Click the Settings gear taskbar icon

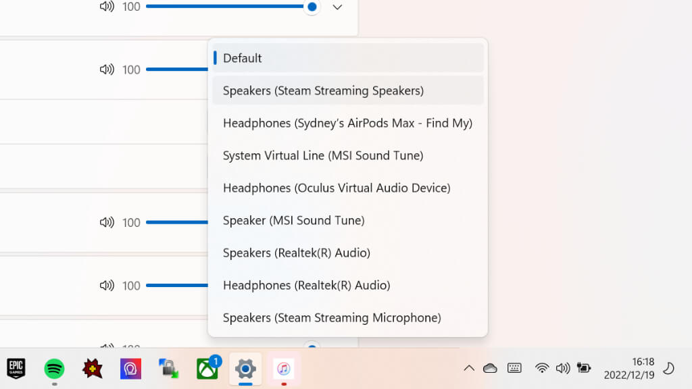tap(245, 369)
